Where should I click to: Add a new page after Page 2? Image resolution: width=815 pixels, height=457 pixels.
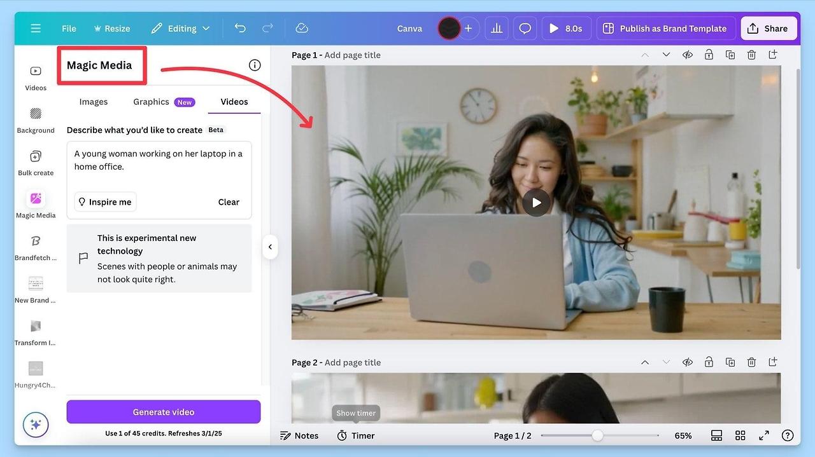coord(773,362)
